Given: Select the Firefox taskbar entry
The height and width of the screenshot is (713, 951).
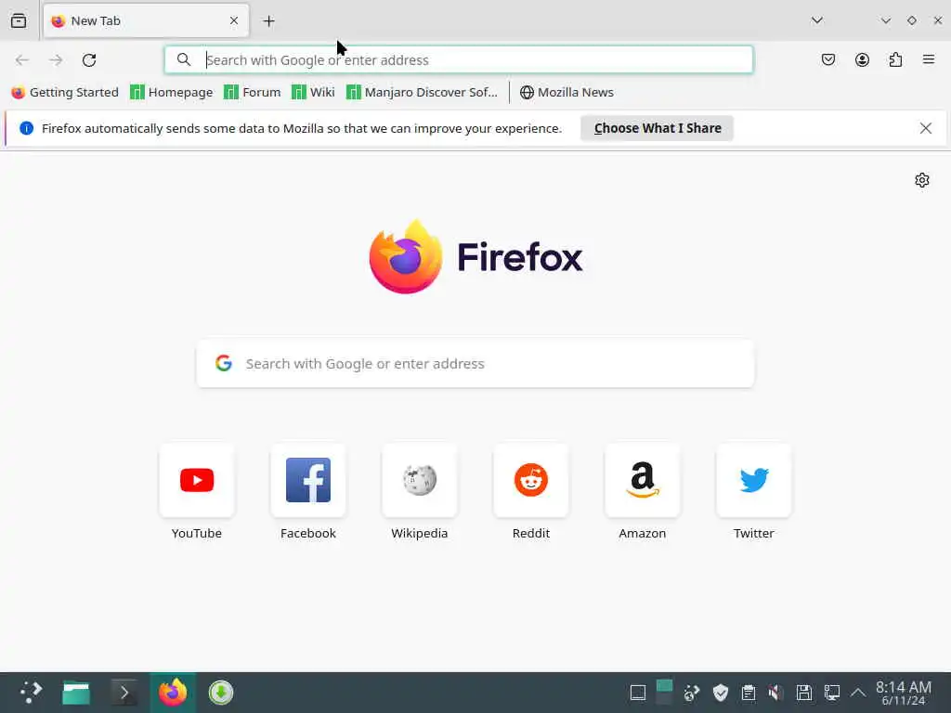Looking at the screenshot, I should [173, 693].
